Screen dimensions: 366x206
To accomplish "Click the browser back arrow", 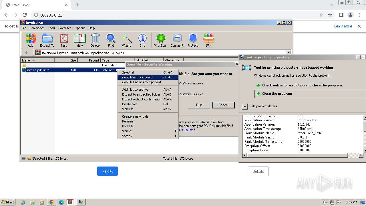I will [6, 15].
